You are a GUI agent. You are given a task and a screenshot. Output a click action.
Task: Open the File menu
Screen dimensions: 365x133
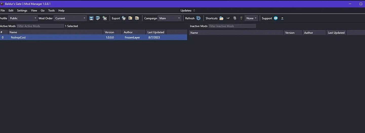pyautogui.click(x=3, y=11)
